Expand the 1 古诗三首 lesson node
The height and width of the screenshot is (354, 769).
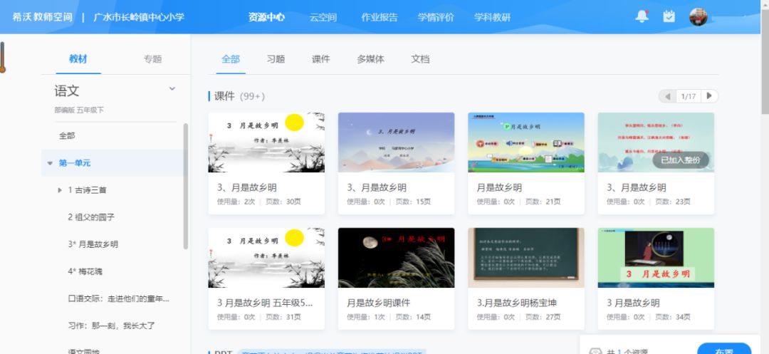click(x=60, y=190)
